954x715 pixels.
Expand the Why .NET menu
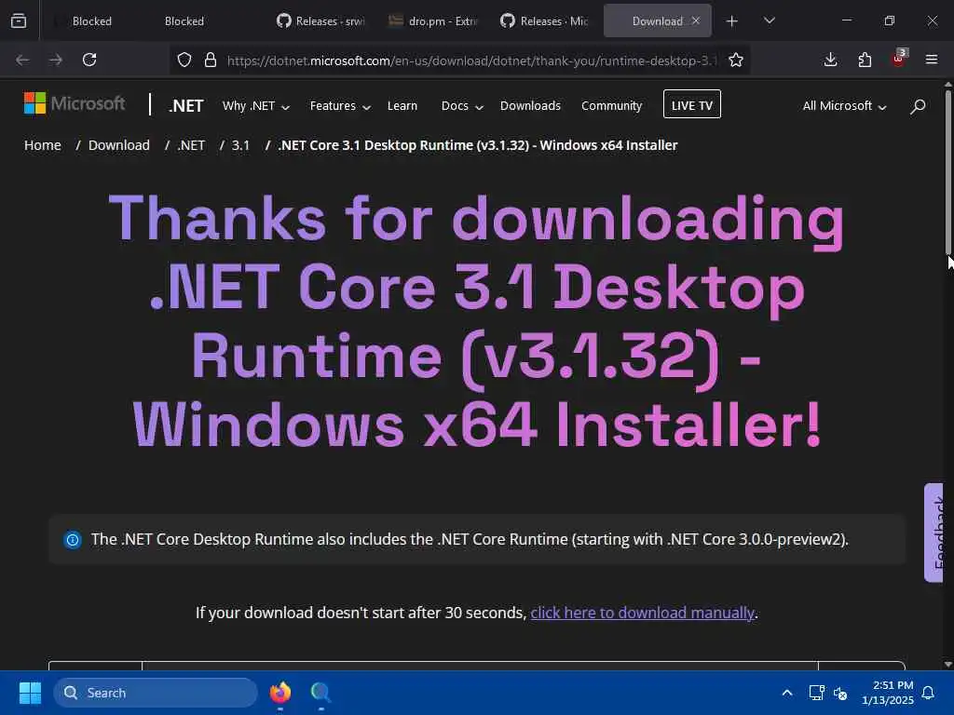[255, 106]
